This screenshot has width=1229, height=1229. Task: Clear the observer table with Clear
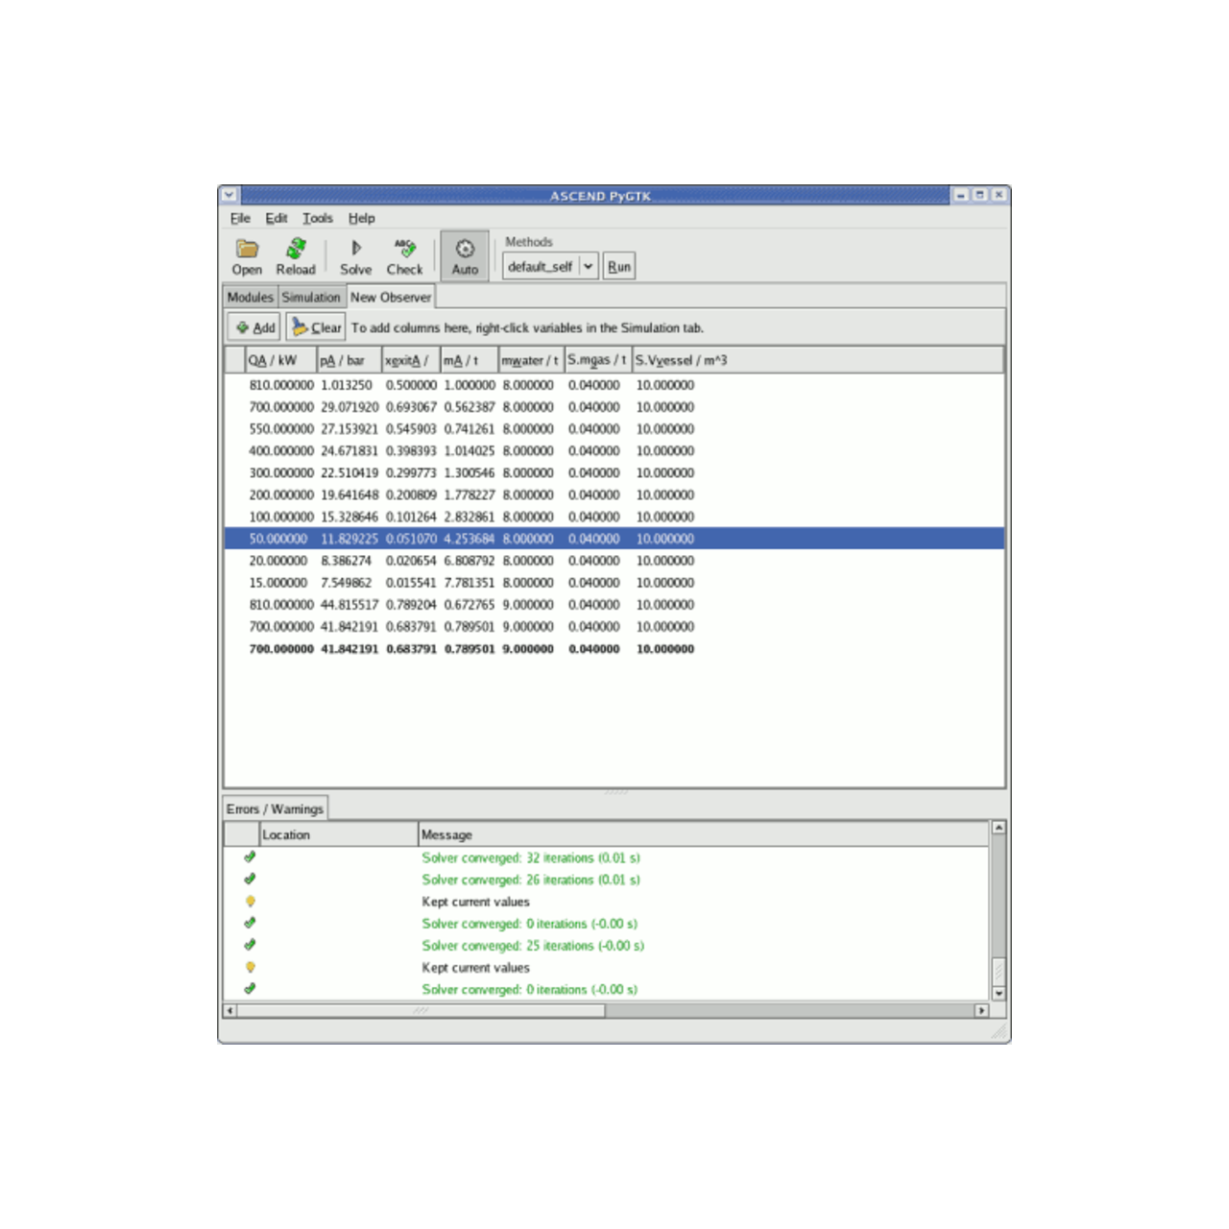pyautogui.click(x=316, y=327)
